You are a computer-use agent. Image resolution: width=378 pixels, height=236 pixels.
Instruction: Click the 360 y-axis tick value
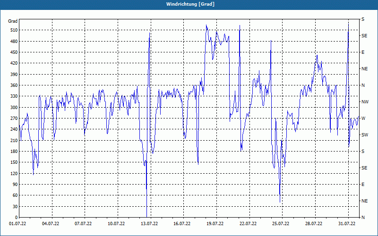(x=14, y=85)
